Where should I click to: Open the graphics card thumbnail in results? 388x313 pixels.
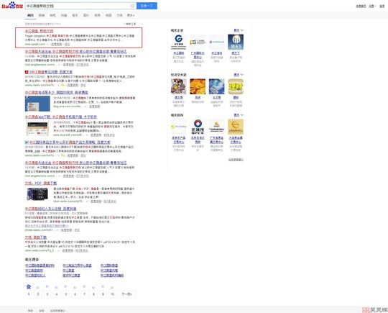click(37, 194)
